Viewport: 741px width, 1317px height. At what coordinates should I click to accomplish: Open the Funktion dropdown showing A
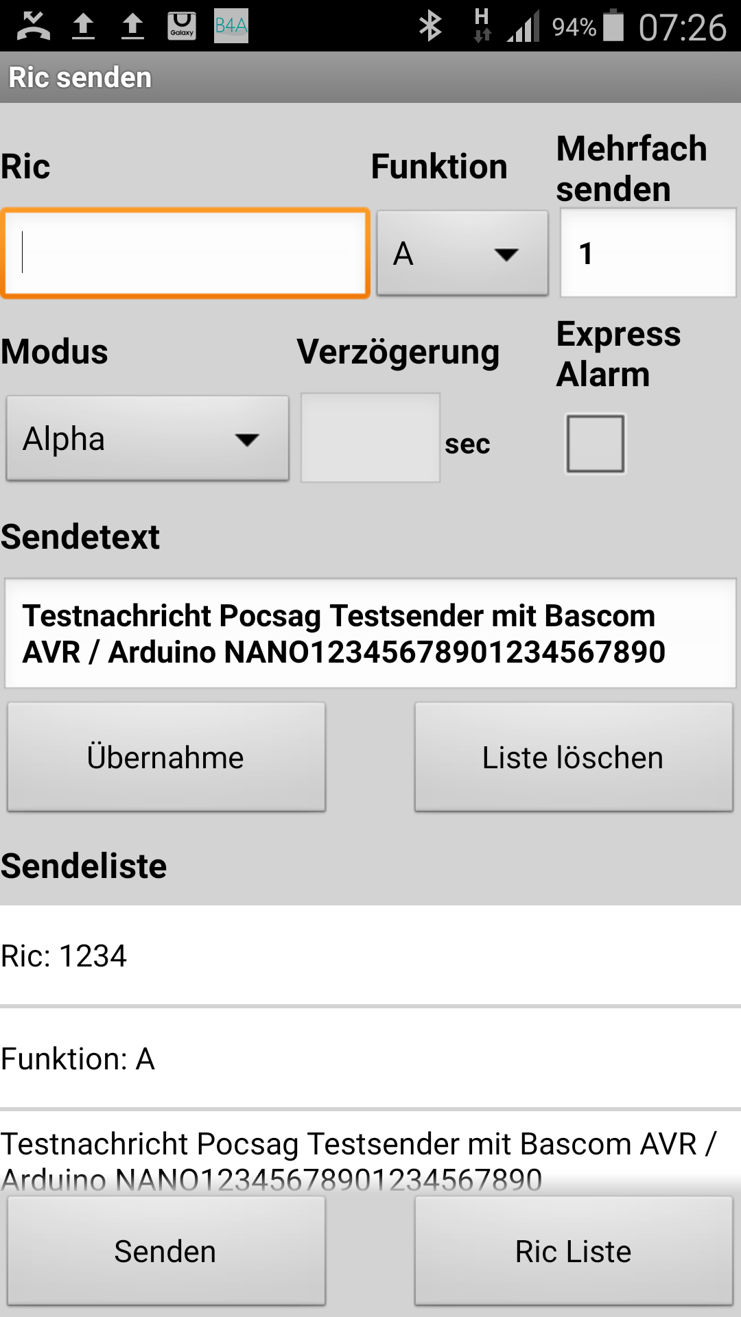point(462,253)
